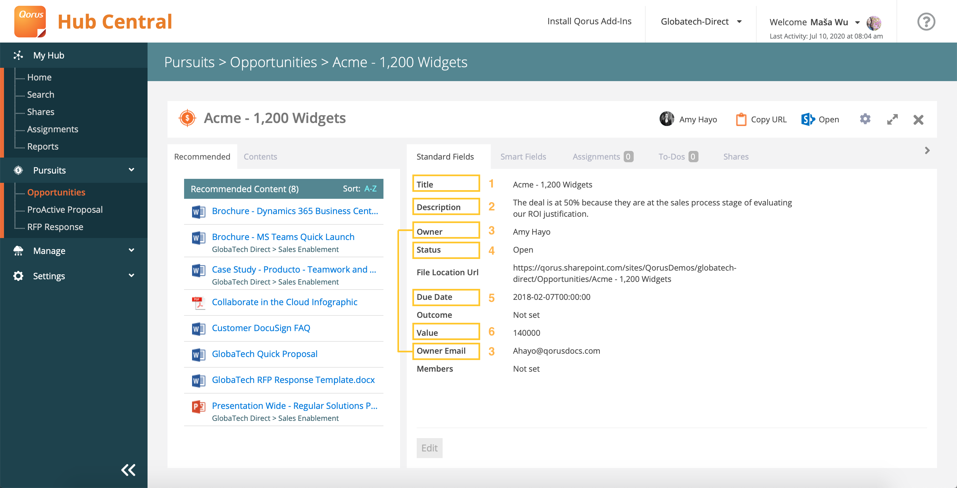This screenshot has width=957, height=488.
Task: Switch to the Contents tab
Action: [x=260, y=157]
